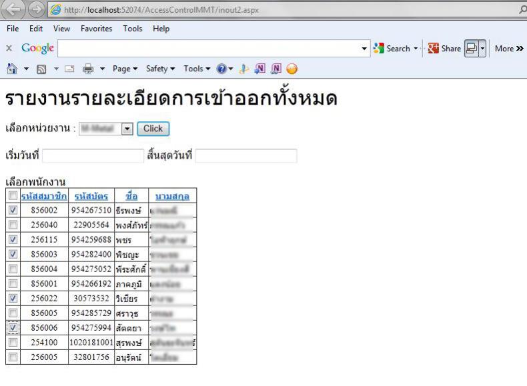The height and width of the screenshot is (386, 527).
Task: Toggle the select-all header checkbox
Action: click(x=13, y=195)
